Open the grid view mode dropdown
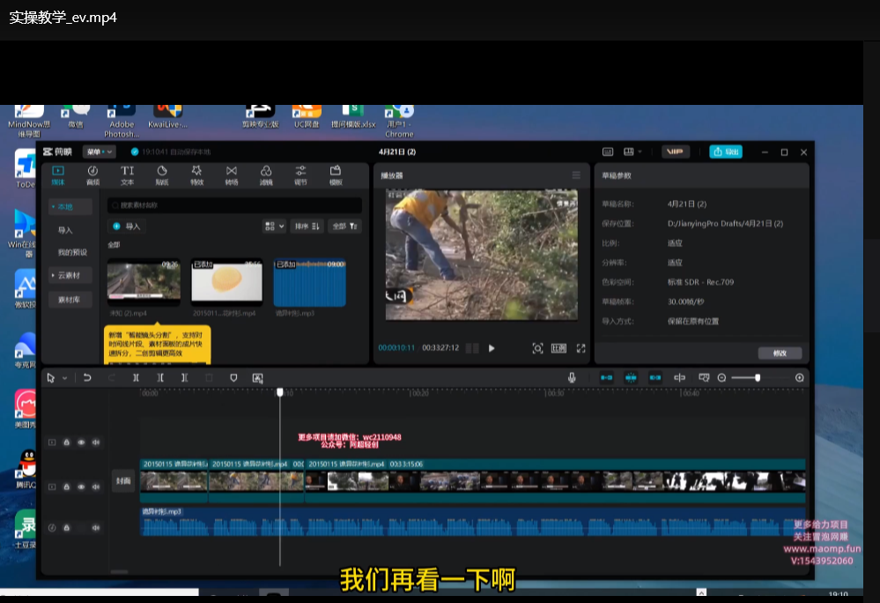 pos(275,227)
